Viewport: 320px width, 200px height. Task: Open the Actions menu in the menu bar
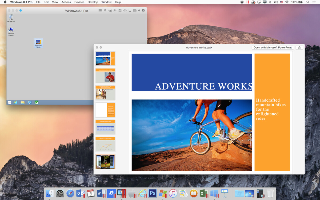[66, 2]
